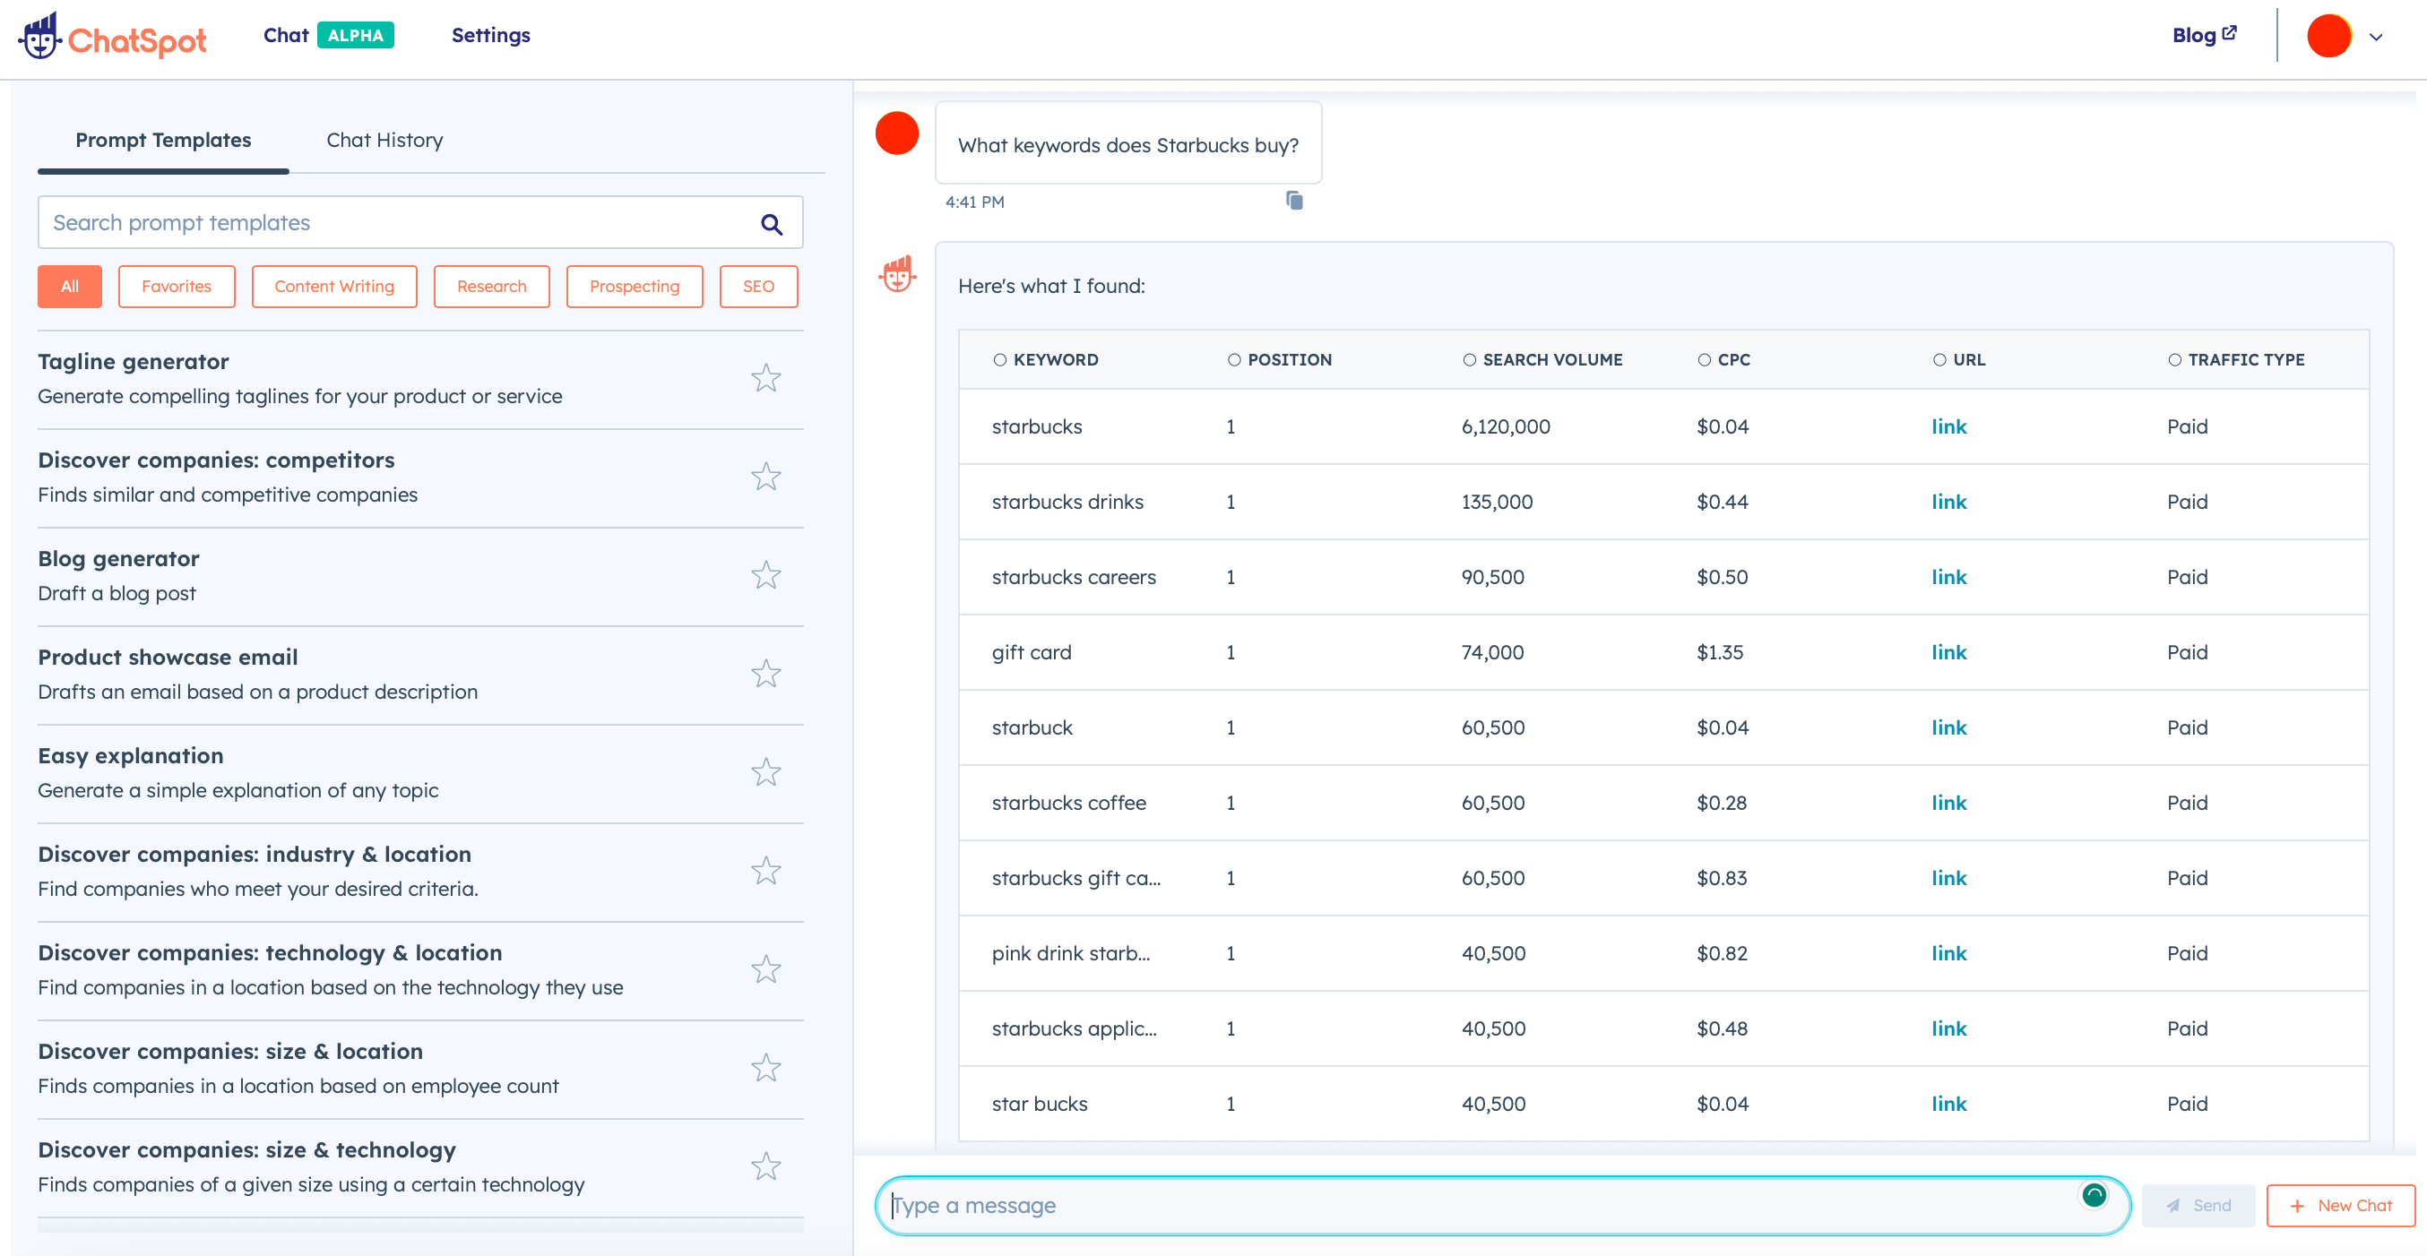This screenshot has width=2427, height=1256.
Task: Star Discover companies: technology & location
Action: point(766,970)
